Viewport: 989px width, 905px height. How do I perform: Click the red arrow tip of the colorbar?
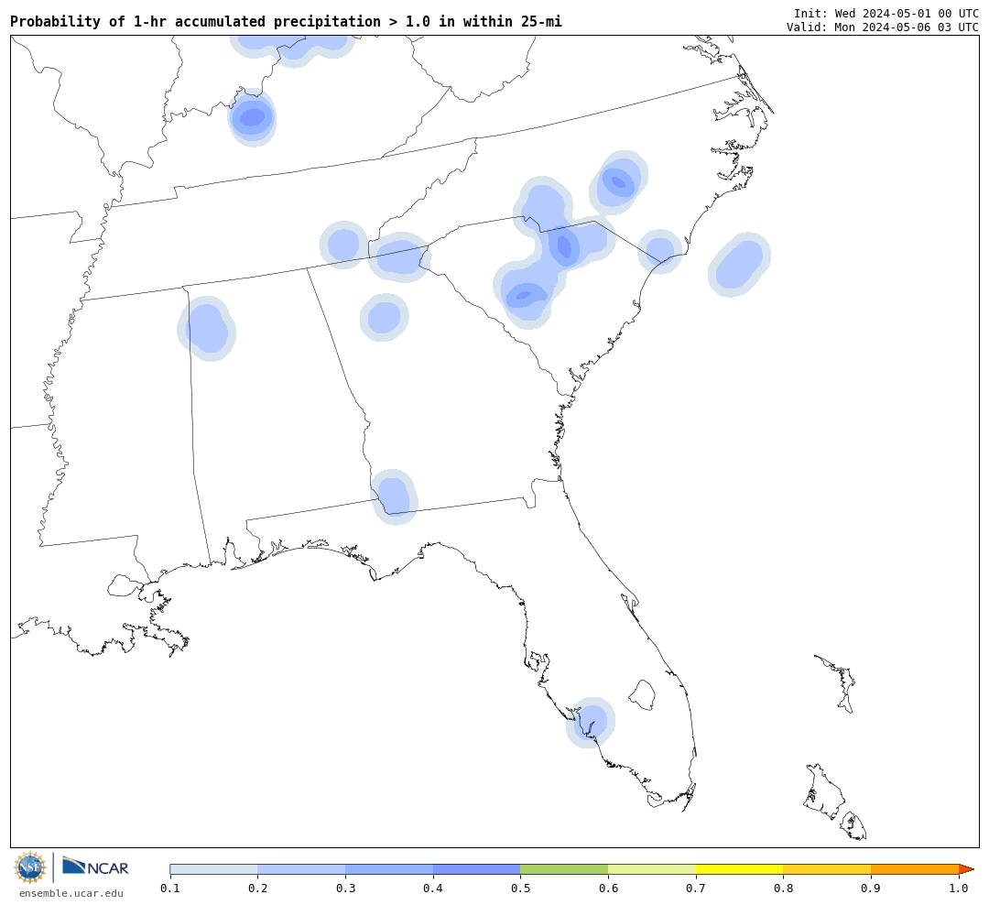click(966, 869)
